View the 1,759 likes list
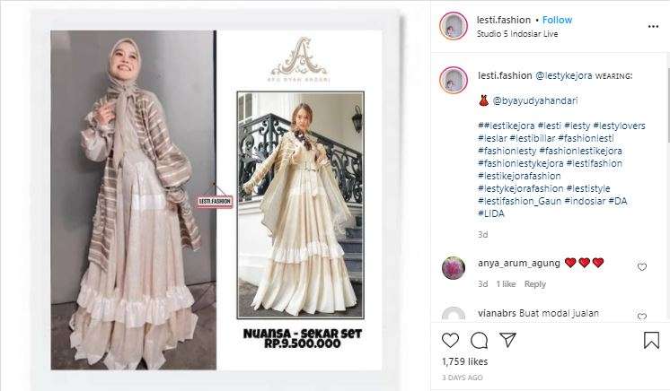The height and width of the screenshot is (391, 670). (464, 361)
